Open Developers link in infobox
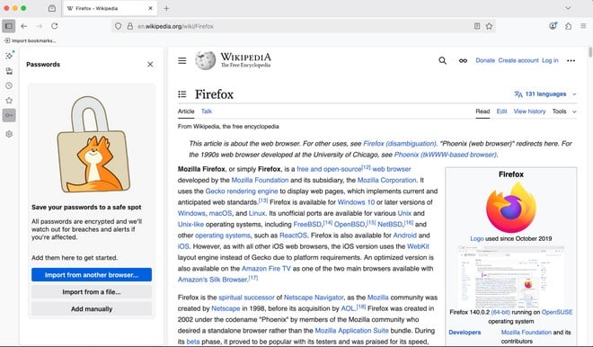 (465, 333)
